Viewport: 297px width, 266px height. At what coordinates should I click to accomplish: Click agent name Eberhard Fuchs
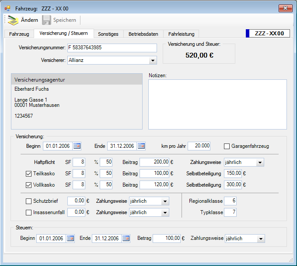click(x=31, y=89)
